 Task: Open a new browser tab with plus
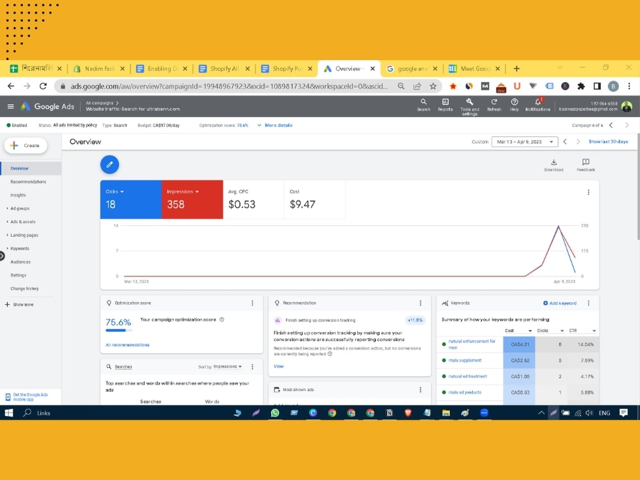click(516, 68)
